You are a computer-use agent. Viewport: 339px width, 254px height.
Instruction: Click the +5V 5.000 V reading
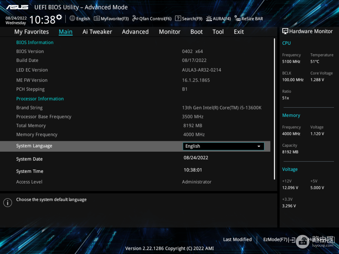coord(317,188)
